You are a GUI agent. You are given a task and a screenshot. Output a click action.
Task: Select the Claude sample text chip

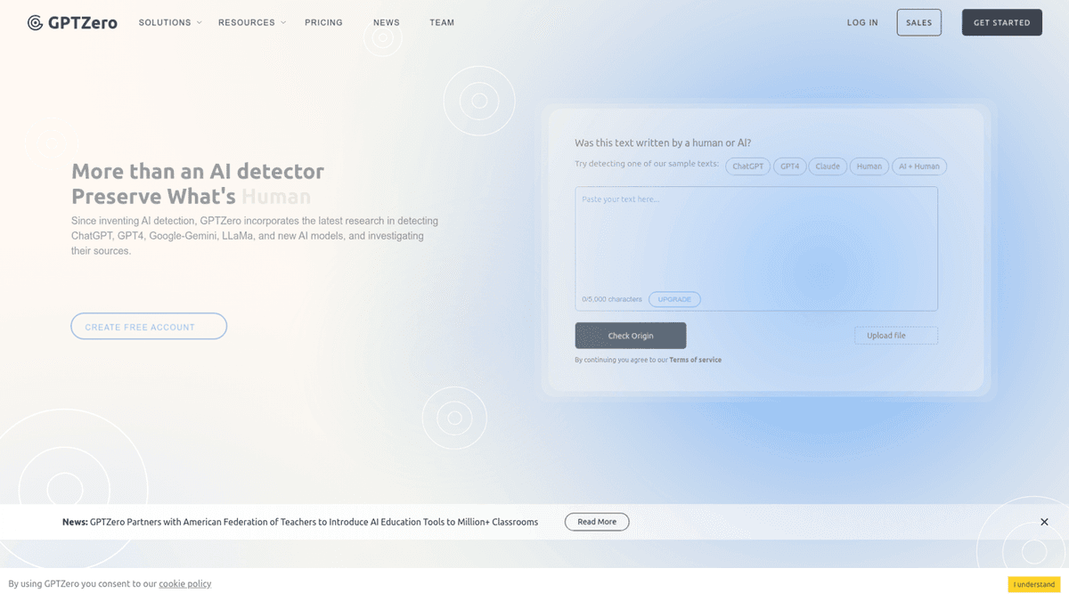[828, 166]
